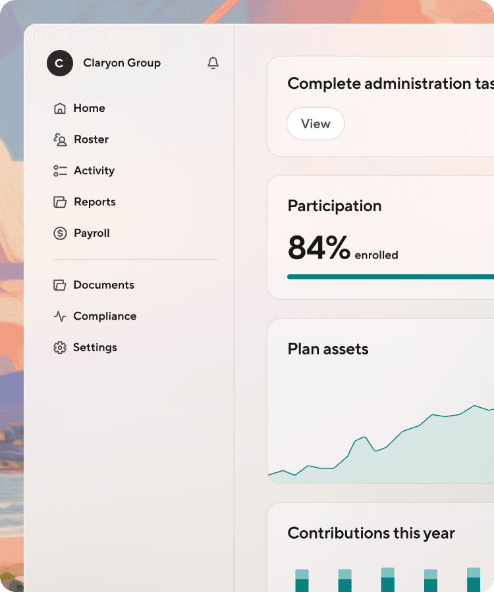Select the Home navigation entry

click(x=89, y=108)
